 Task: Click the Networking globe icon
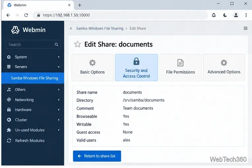pyautogui.click(x=9, y=100)
